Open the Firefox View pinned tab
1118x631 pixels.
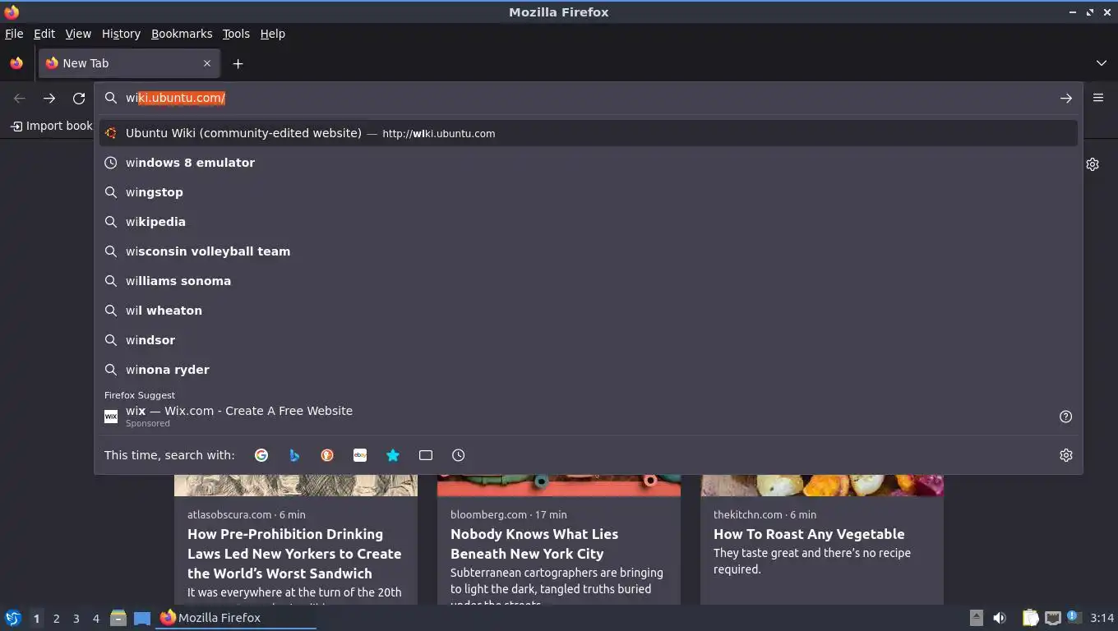pyautogui.click(x=16, y=63)
